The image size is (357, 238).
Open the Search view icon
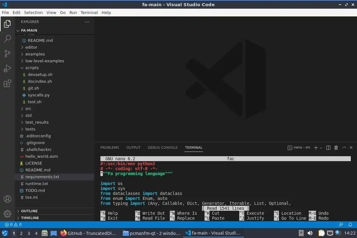point(7,39)
